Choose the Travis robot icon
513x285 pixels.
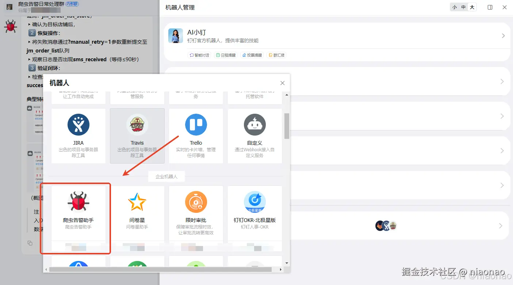tap(137, 125)
